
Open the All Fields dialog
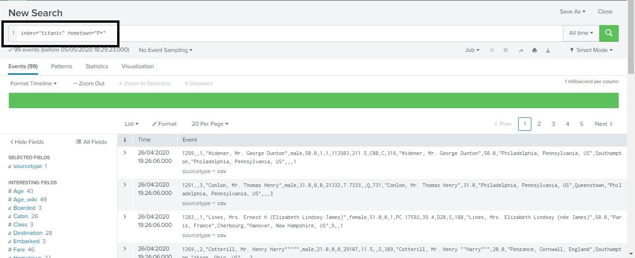[91, 142]
